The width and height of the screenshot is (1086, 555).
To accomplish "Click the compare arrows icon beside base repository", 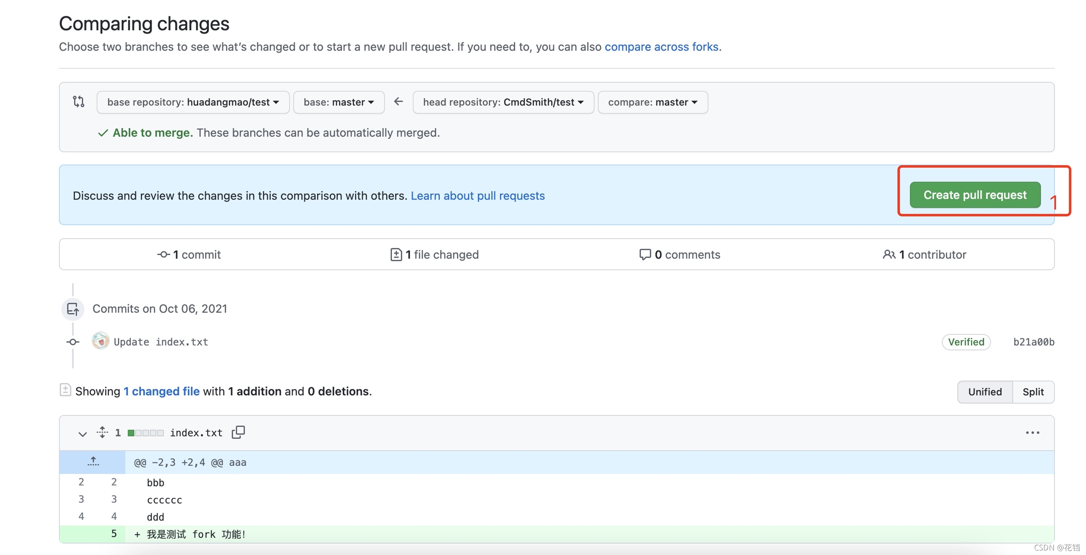I will (79, 102).
